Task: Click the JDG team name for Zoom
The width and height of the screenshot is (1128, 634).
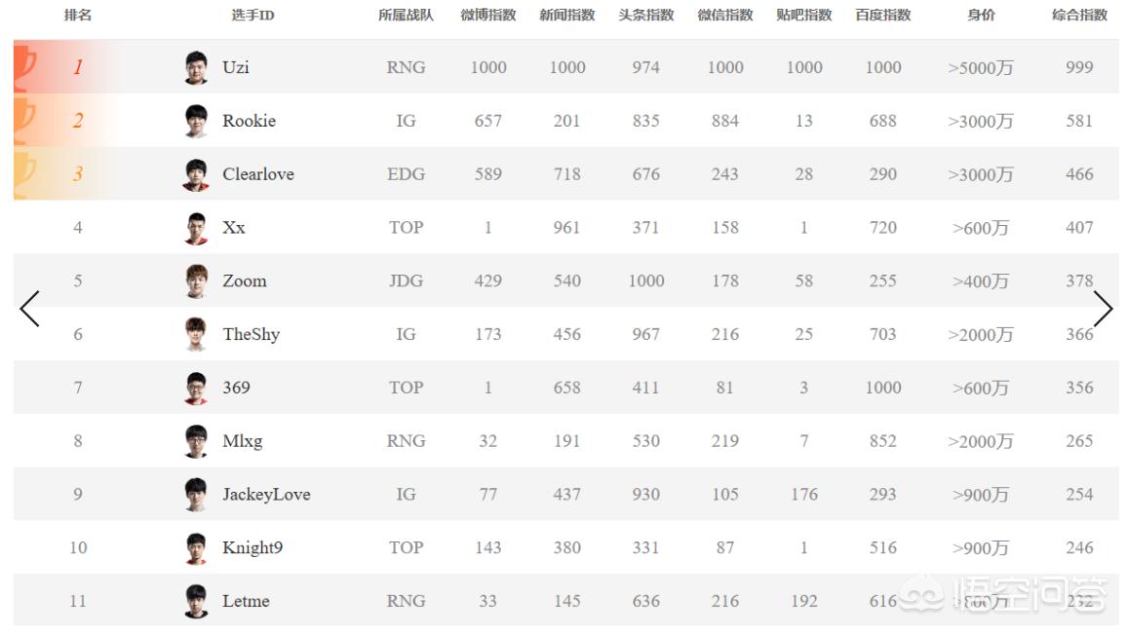Action: click(406, 280)
